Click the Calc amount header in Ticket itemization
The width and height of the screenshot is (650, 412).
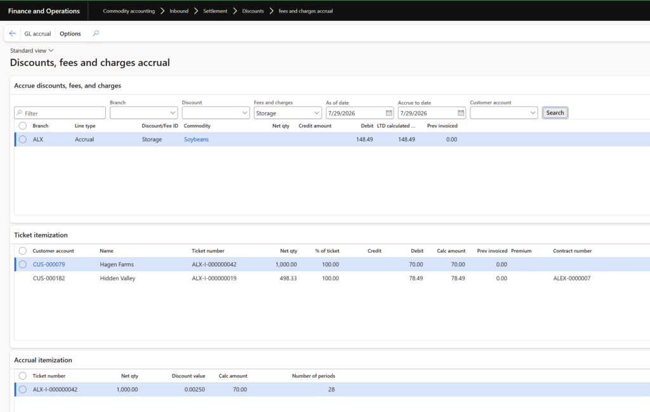(451, 250)
